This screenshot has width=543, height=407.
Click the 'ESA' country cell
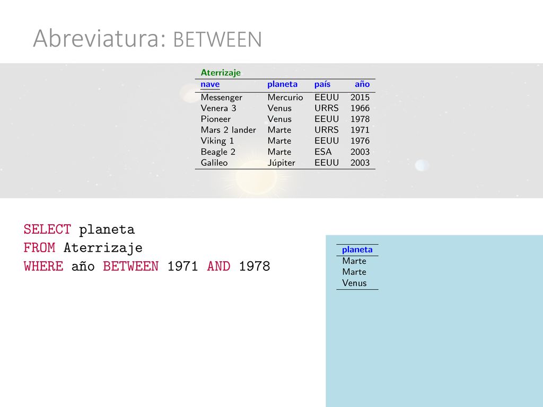coord(323,152)
